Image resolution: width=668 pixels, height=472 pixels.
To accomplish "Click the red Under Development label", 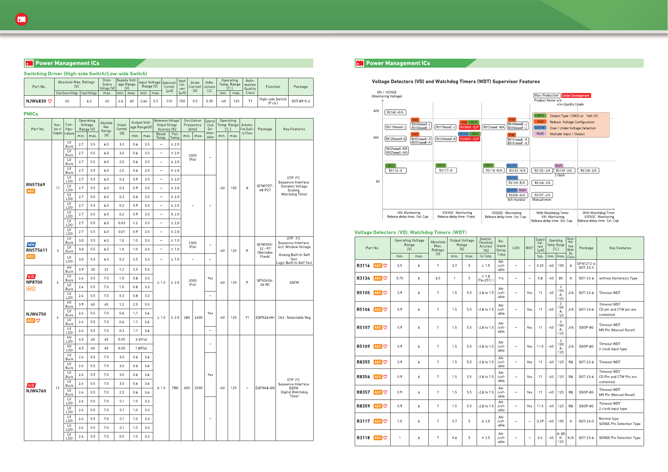I will 576,96.
